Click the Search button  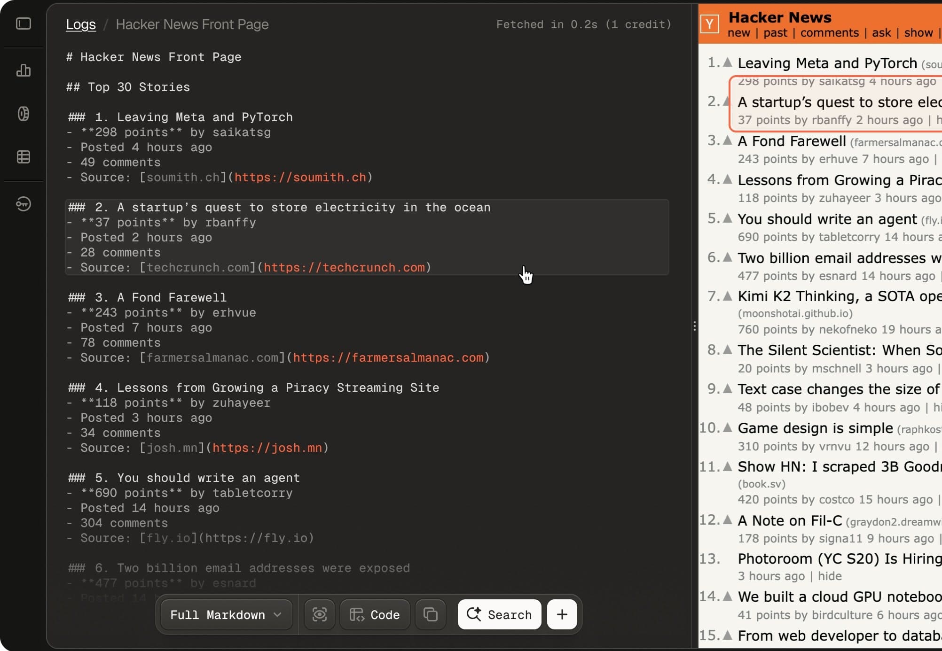pyautogui.click(x=499, y=614)
